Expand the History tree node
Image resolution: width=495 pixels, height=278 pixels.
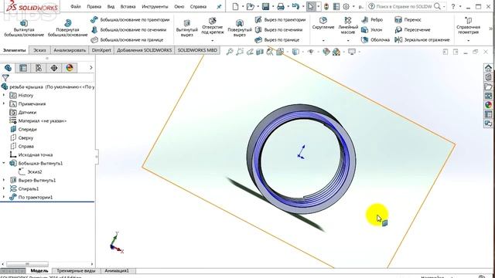pyautogui.click(x=4, y=95)
